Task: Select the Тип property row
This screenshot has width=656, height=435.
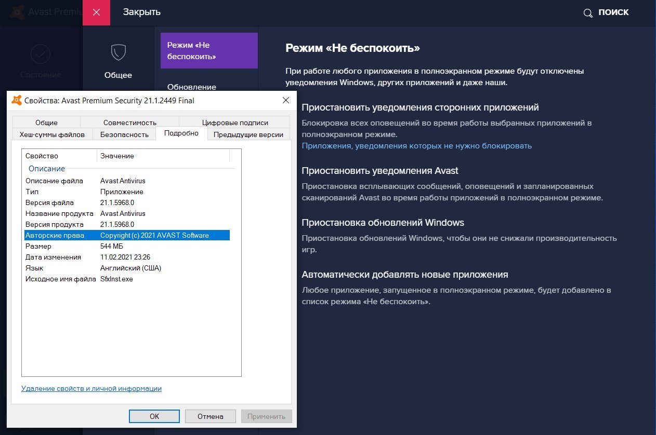Action: tap(126, 192)
